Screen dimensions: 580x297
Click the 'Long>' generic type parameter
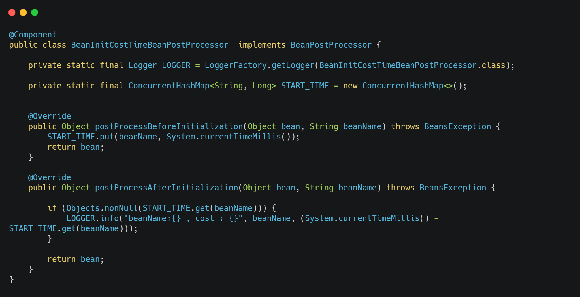(264, 86)
